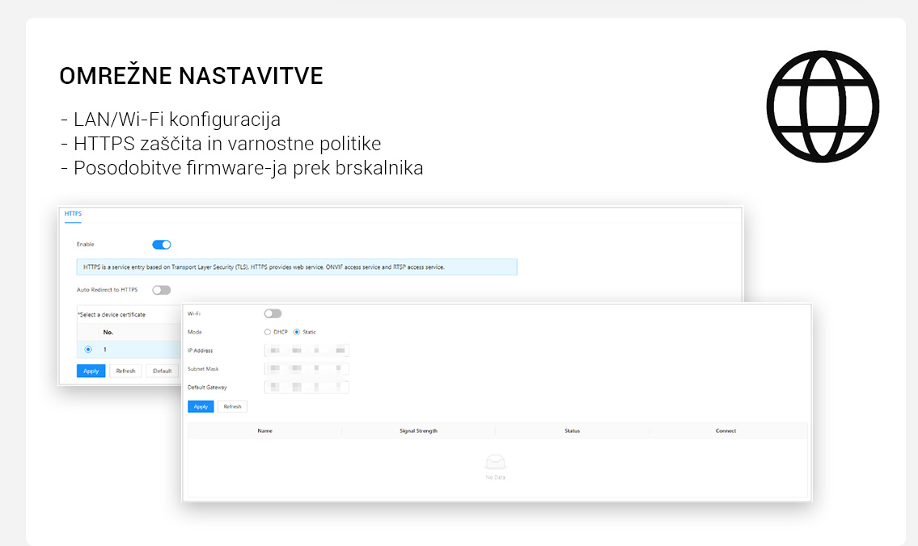Click the Signal Strength column header
918x546 pixels.
pyautogui.click(x=418, y=431)
